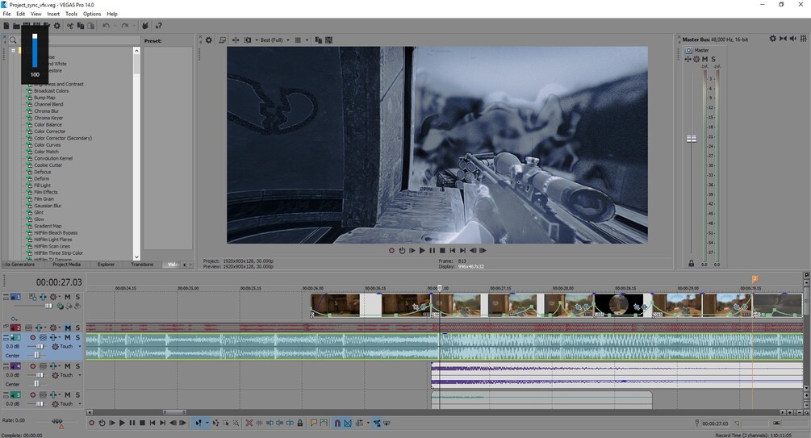Viewport: 811px width, 438px height.
Task: Click Split Screen View icon in preview
Action: (248, 40)
